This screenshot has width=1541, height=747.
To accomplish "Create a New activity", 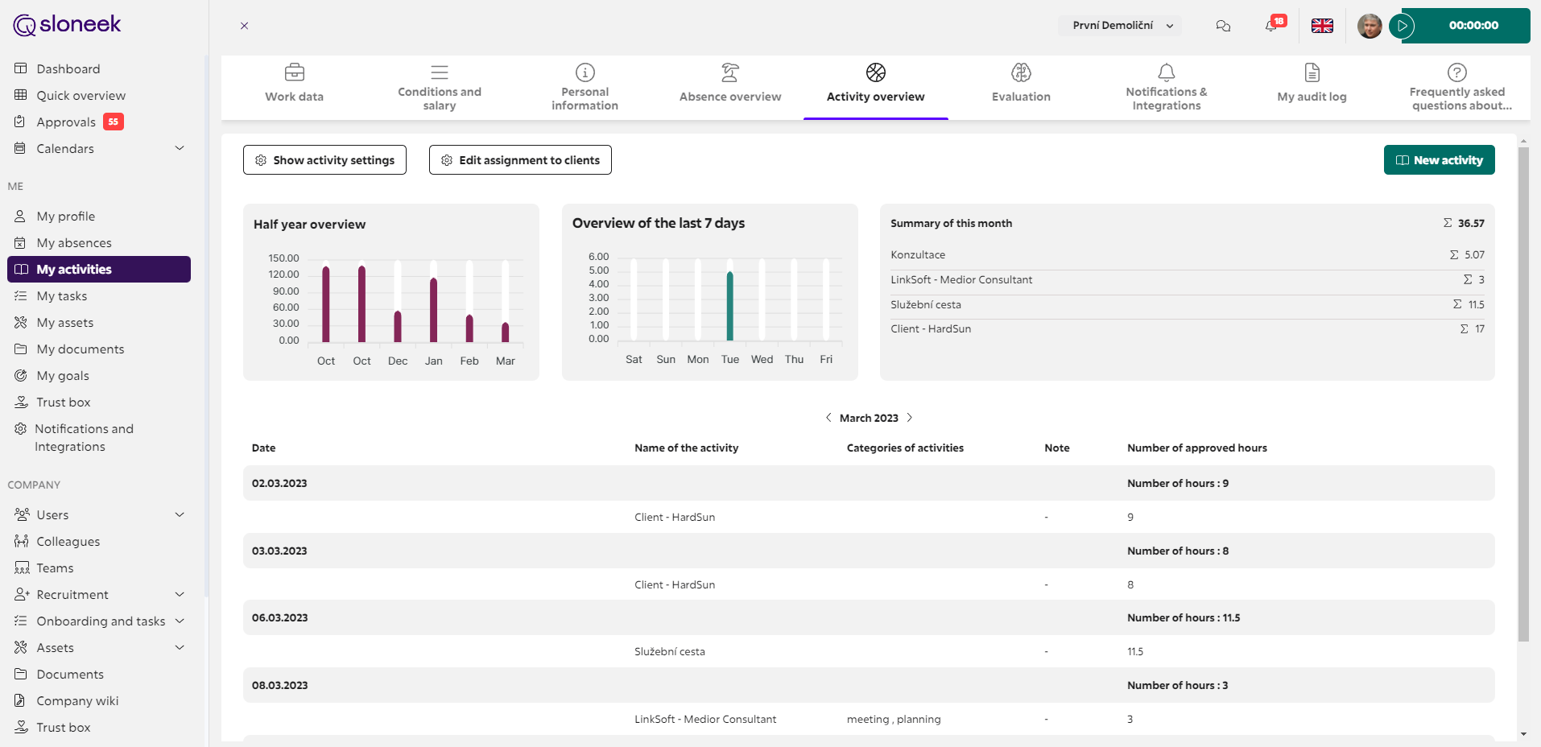I will pyautogui.click(x=1439, y=160).
